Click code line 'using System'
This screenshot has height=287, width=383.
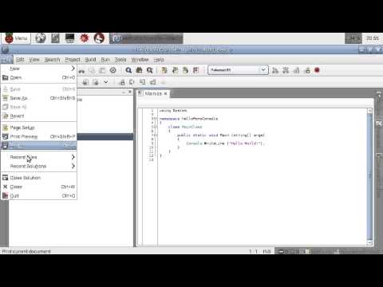(173, 111)
